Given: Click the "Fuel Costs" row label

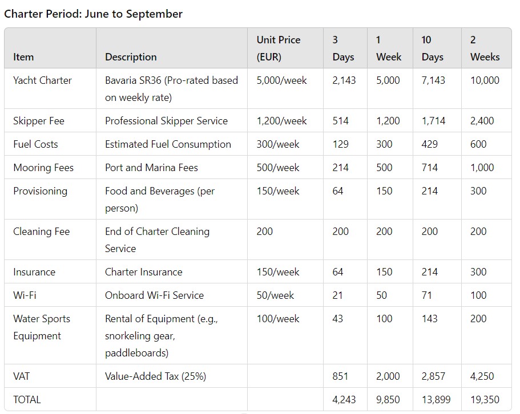Looking at the screenshot, I should 35,144.
